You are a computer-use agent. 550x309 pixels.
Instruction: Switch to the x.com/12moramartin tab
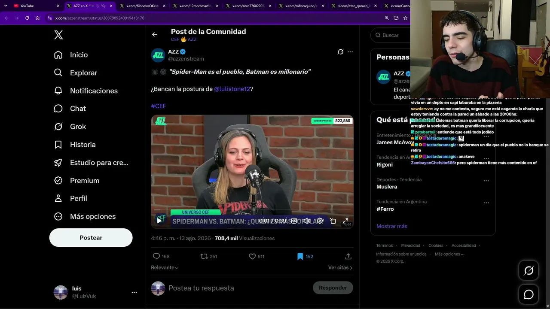(x=196, y=6)
